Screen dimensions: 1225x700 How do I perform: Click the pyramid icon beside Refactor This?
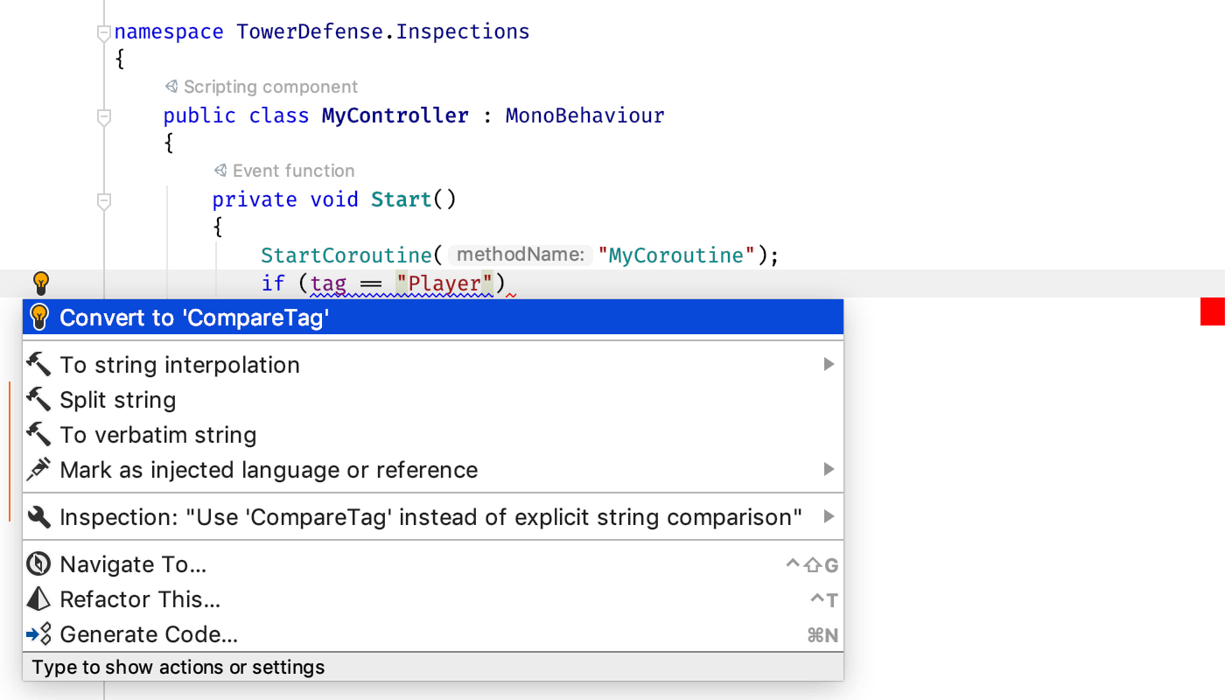[38, 599]
